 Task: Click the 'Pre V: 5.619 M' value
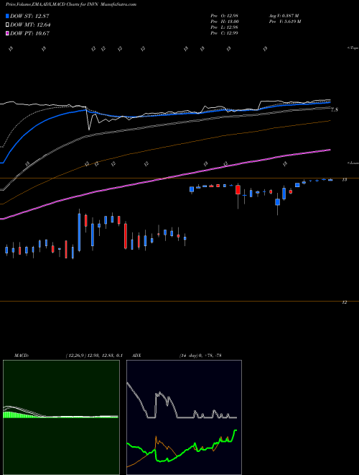click(x=284, y=22)
